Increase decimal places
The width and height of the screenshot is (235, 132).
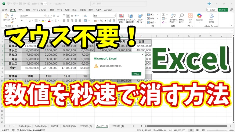(110, 21)
